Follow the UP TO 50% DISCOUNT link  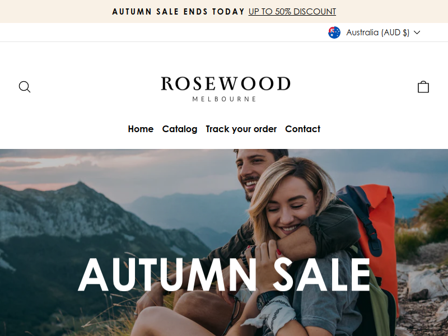292,12
